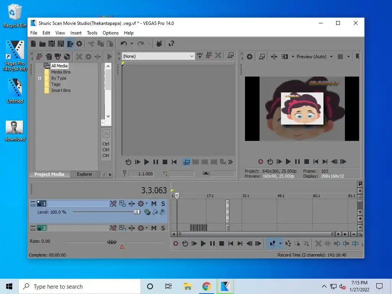Image resolution: width=392 pixels, height=294 pixels.
Task: Stop playback in the video preview transport
Action: (307, 162)
